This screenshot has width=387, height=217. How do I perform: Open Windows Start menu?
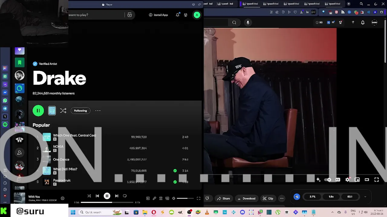coord(73,212)
